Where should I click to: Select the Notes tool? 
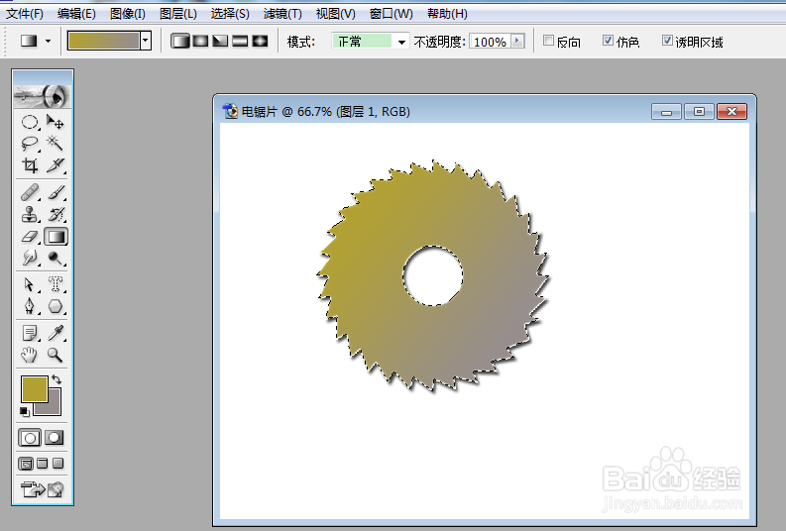coord(30,333)
